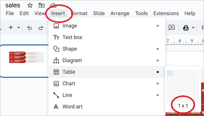Click the Word art A icon
The width and height of the screenshot is (204, 116).
pos(56,107)
